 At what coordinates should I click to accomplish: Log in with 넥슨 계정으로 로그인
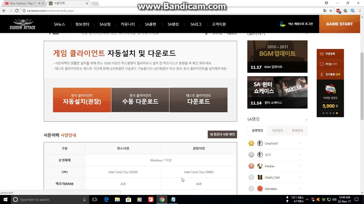[296, 24]
